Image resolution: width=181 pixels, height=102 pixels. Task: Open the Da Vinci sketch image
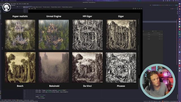87,67
